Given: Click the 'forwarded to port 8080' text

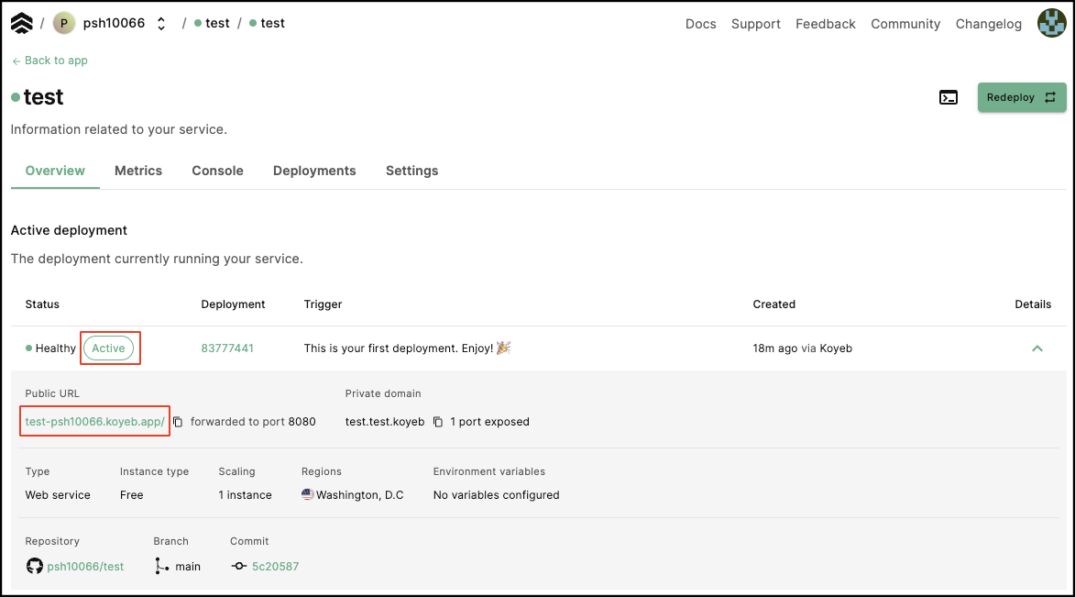Looking at the screenshot, I should tap(253, 422).
